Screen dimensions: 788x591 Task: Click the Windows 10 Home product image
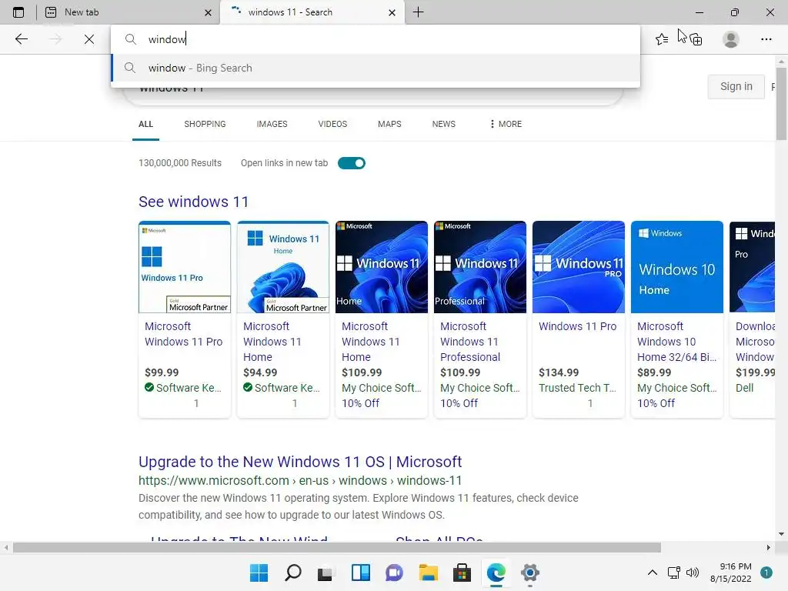[x=677, y=267]
